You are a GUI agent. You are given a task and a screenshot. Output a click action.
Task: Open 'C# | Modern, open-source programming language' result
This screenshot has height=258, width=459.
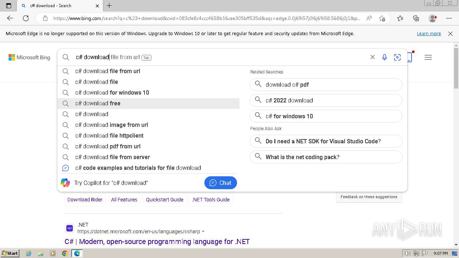click(x=157, y=242)
